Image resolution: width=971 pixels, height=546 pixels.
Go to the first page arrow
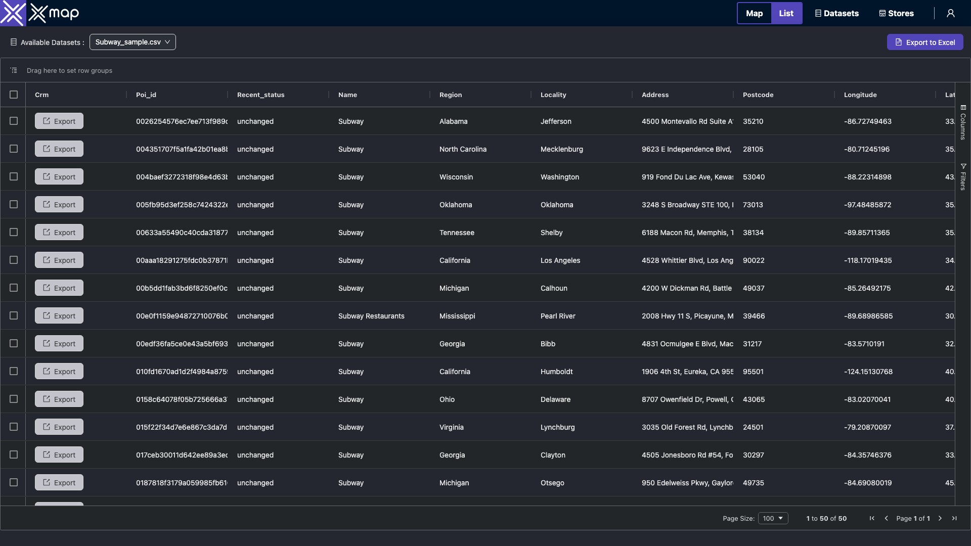(872, 518)
